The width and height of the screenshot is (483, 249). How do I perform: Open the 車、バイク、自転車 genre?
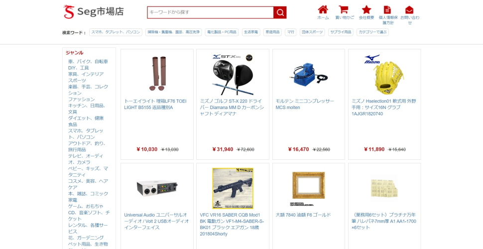88,61
